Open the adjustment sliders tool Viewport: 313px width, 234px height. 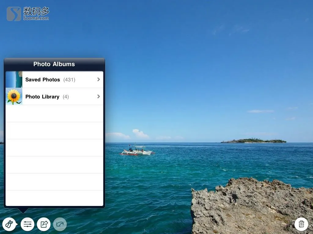(28, 224)
